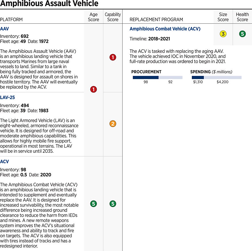The width and height of the screenshot is (252, 251).
Task: Click the Age Score column header
Action: coord(93,17)
